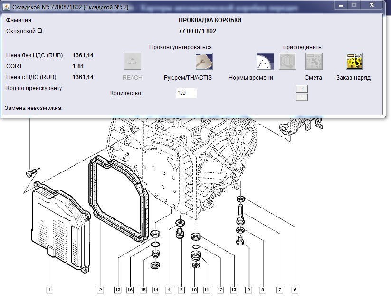Close the Складской № dialog window

pos(372,5)
